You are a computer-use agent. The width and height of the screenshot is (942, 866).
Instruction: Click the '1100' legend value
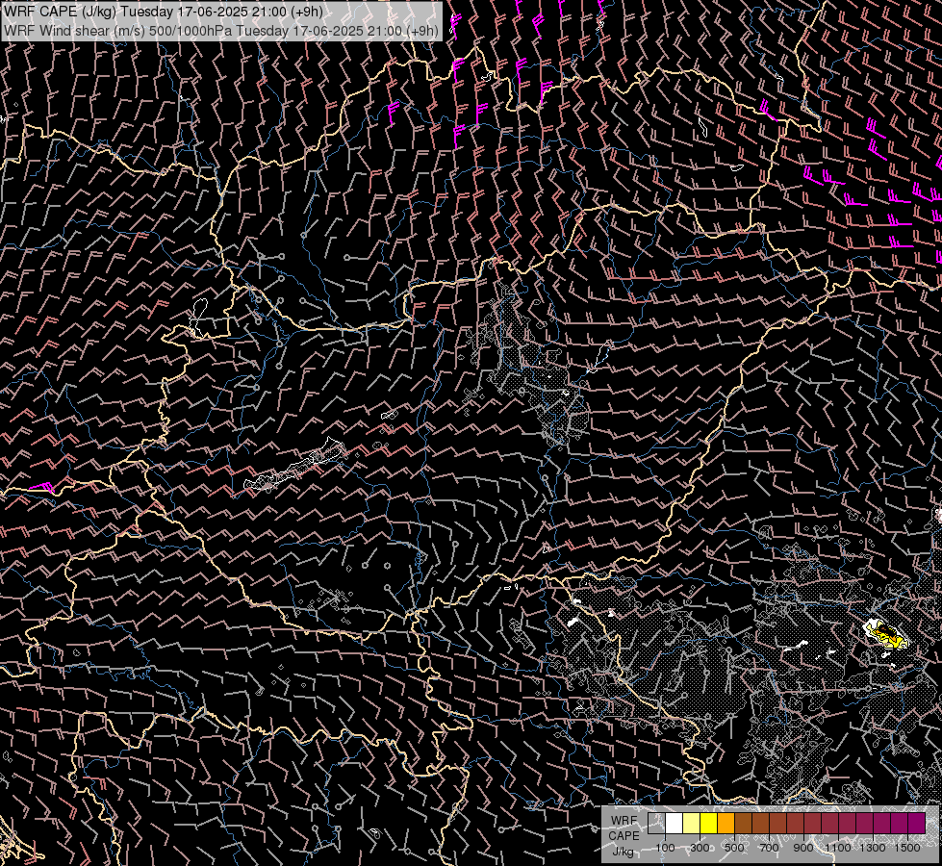(x=838, y=848)
